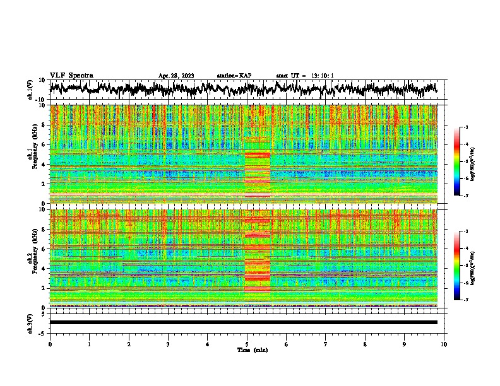Click the "ch.3(V)" axis label

click(x=30, y=324)
